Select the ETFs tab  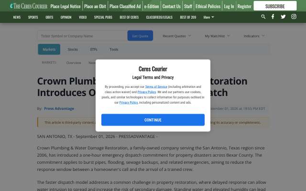click(x=94, y=50)
